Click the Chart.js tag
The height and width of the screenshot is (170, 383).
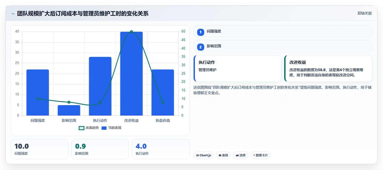click(203, 155)
